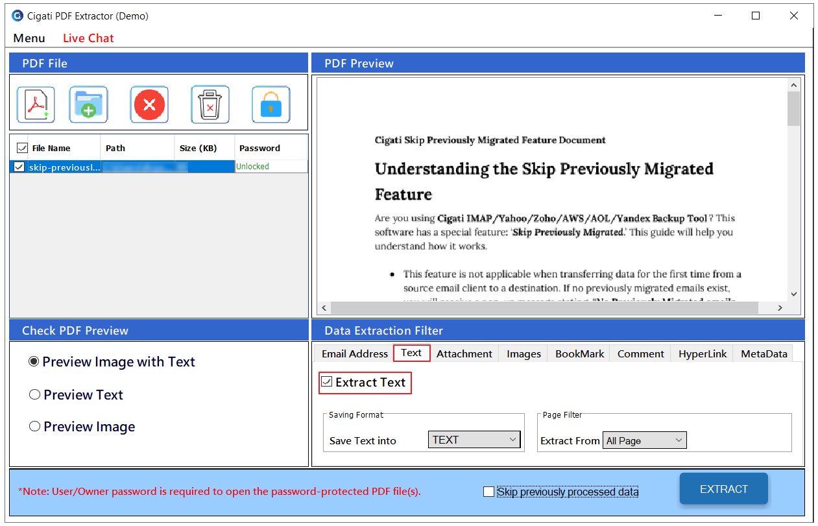Click the EXTRACT button

coord(724,489)
